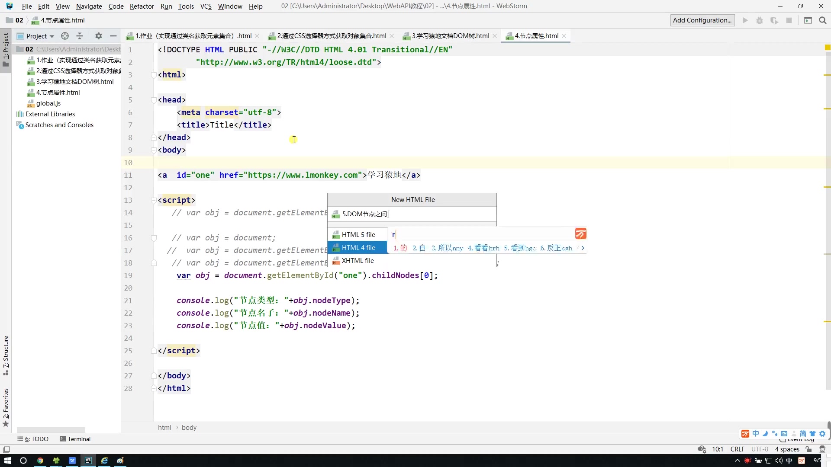This screenshot has width=831, height=467.
Task: Open global.js in the project tree
Action: pos(48,103)
